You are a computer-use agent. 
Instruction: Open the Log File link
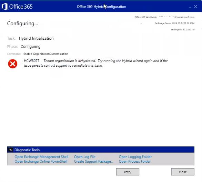point(85,157)
